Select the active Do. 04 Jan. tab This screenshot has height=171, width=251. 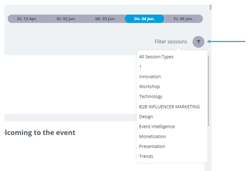click(144, 19)
